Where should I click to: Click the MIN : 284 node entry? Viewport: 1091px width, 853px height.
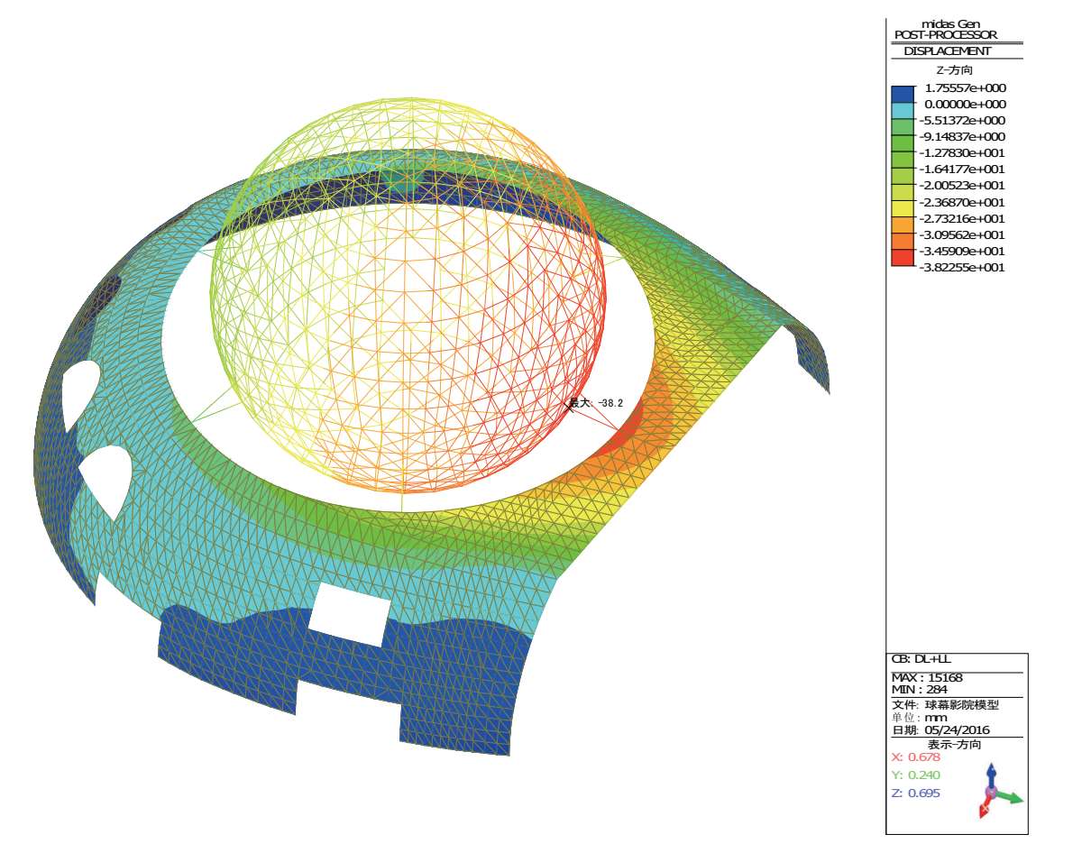coord(919,690)
